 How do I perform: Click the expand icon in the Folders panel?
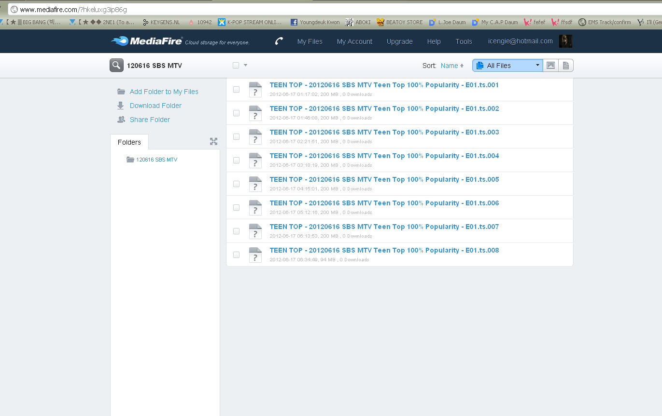(x=213, y=141)
